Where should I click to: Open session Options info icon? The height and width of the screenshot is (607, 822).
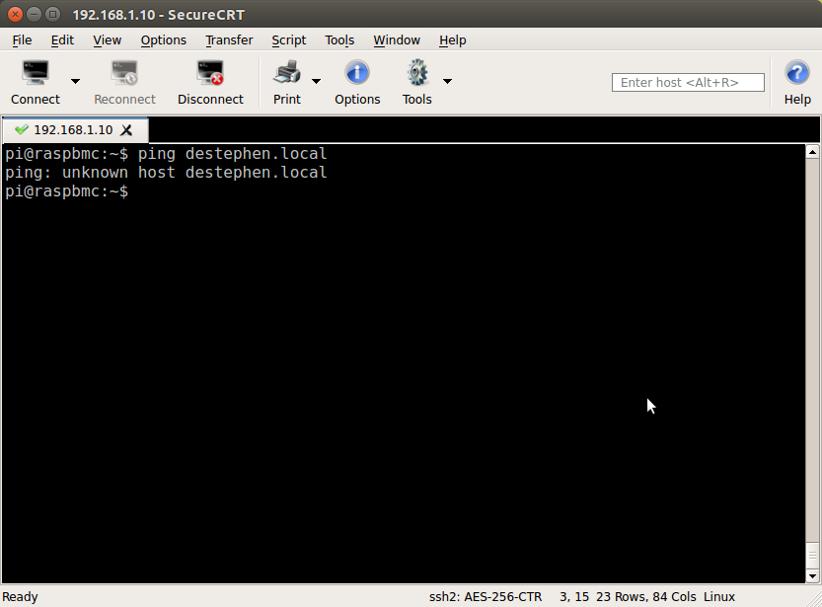357,73
